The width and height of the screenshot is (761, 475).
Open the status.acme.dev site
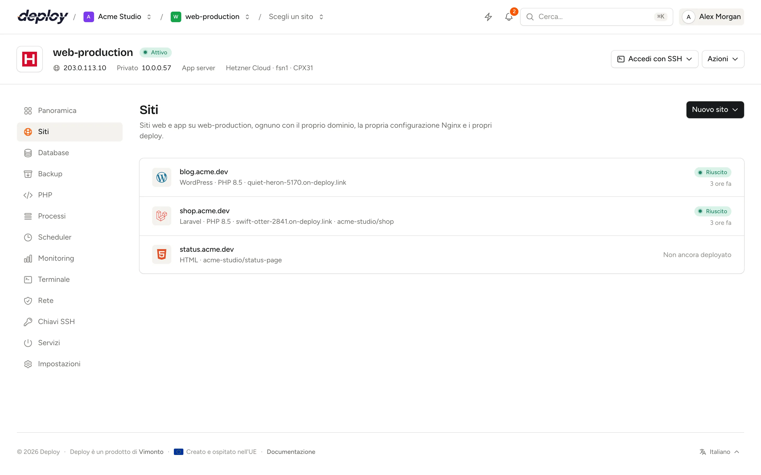[x=442, y=255]
